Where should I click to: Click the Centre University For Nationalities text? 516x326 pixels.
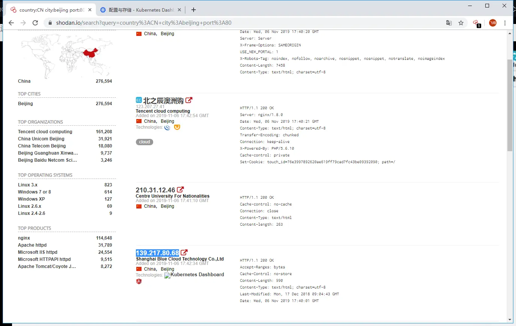[173, 196]
